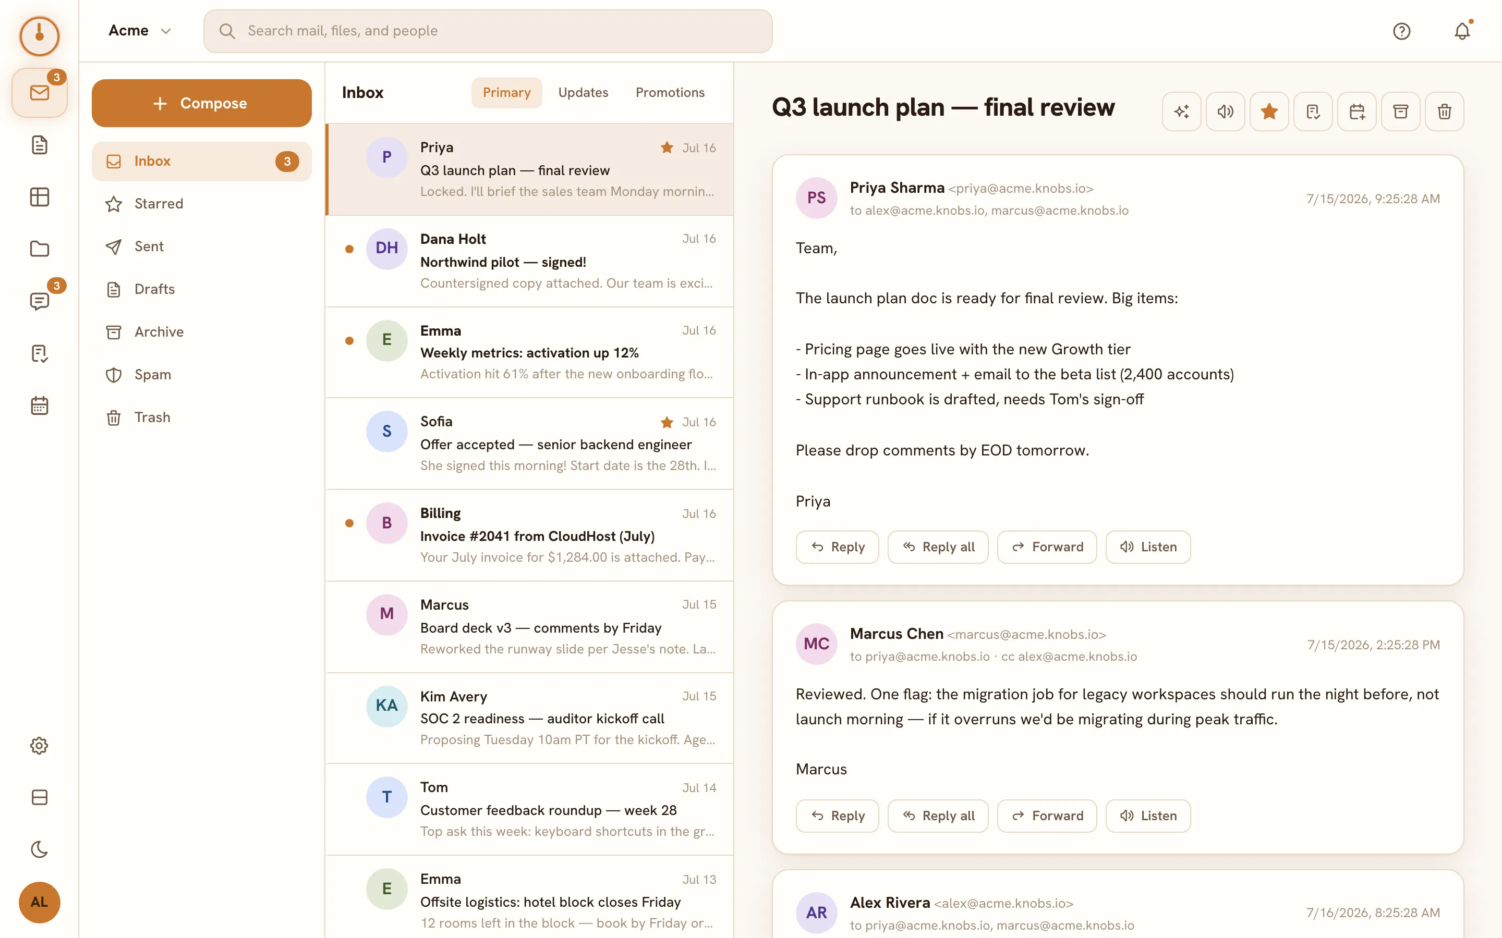Select the Archive folder

pyautogui.click(x=202, y=332)
